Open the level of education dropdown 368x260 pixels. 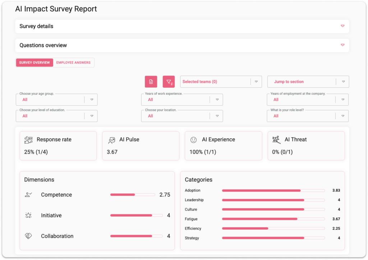[56, 116]
